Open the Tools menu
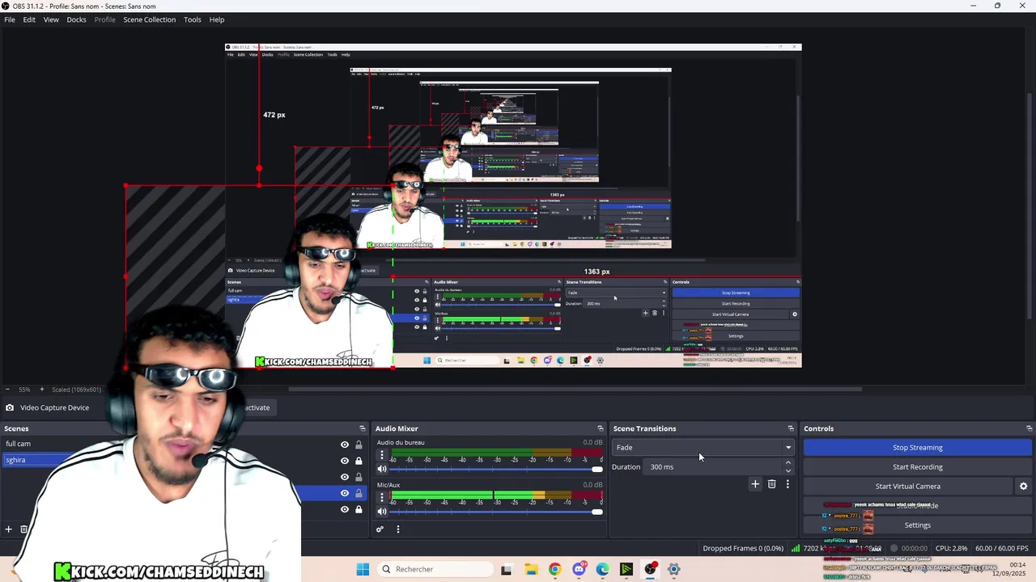This screenshot has width=1036, height=582. [x=192, y=19]
